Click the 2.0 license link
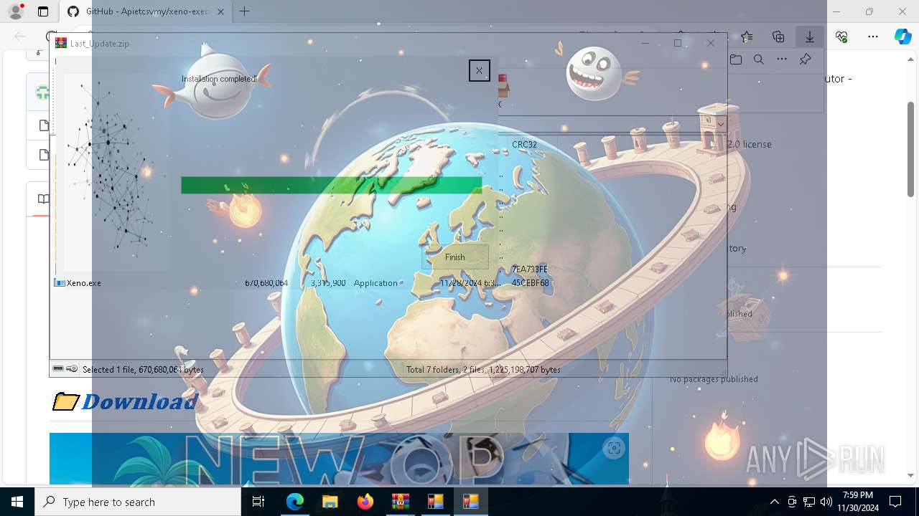 tap(750, 144)
